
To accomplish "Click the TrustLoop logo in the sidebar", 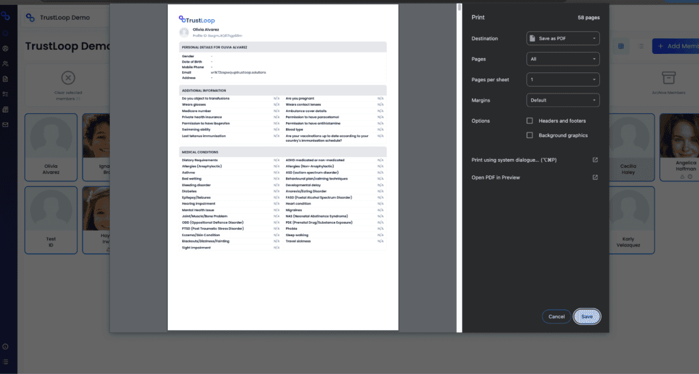I will point(5,16).
